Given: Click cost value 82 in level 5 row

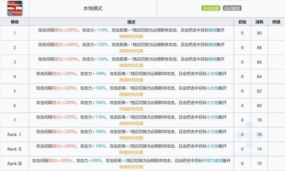Looking at the screenshot, I should click(259, 91).
